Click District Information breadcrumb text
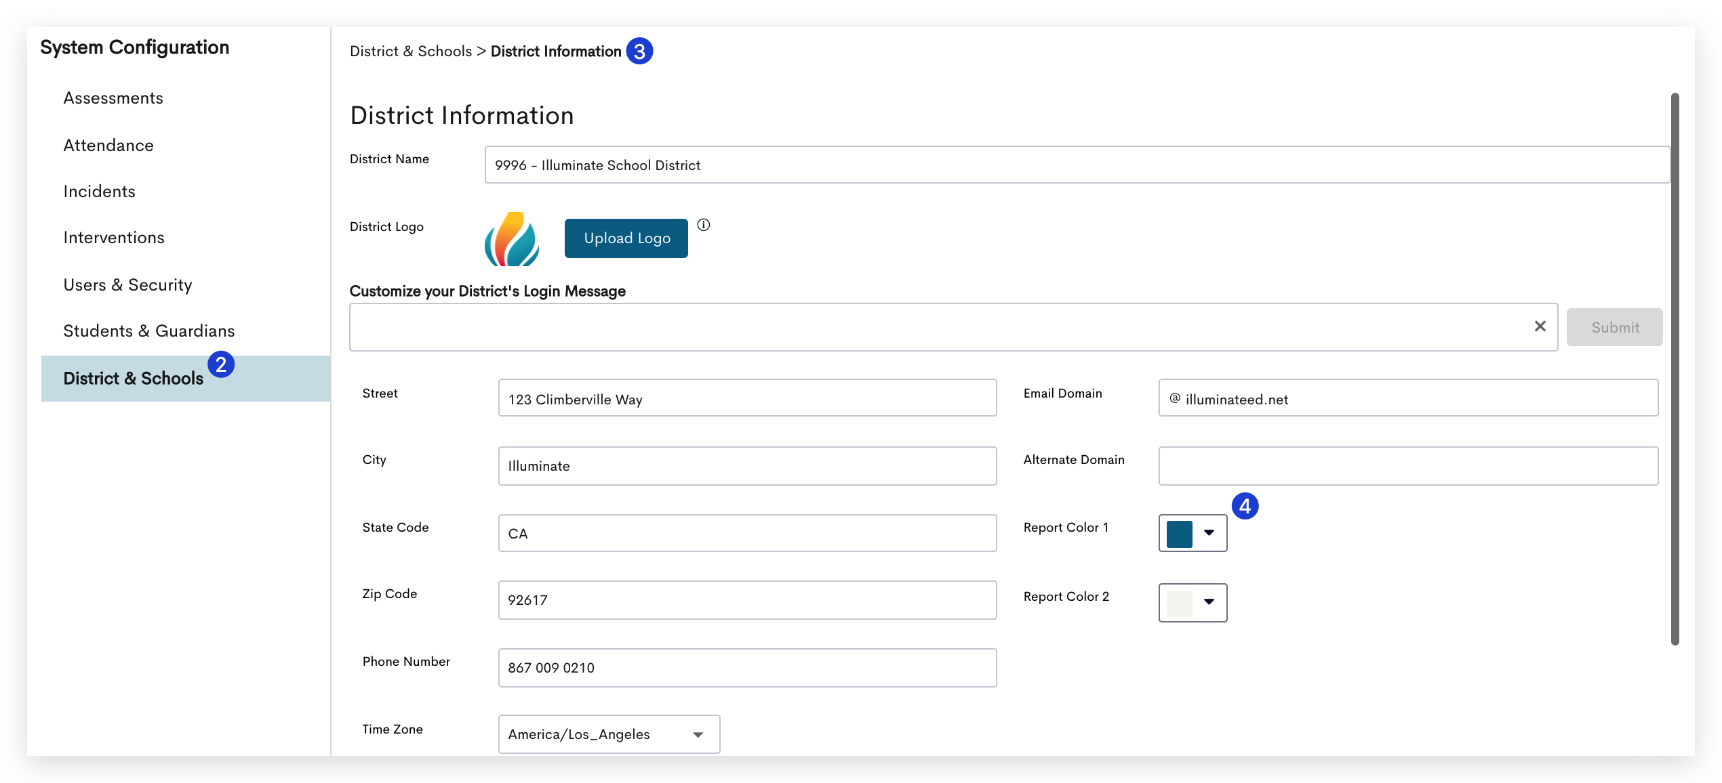The width and height of the screenshot is (1722, 783). (x=556, y=51)
